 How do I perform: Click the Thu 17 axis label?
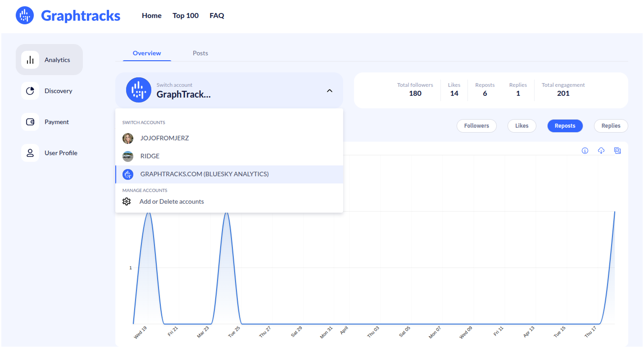(590, 333)
